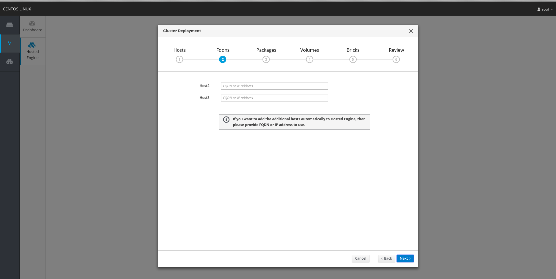The image size is (556, 279).
Task: Select the Virtualization V icon
Action: coord(10,43)
